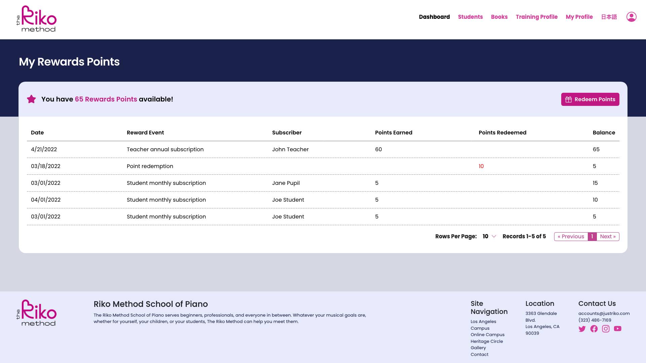
Task: Open the Rows Per Page dropdown
Action: 489,236
